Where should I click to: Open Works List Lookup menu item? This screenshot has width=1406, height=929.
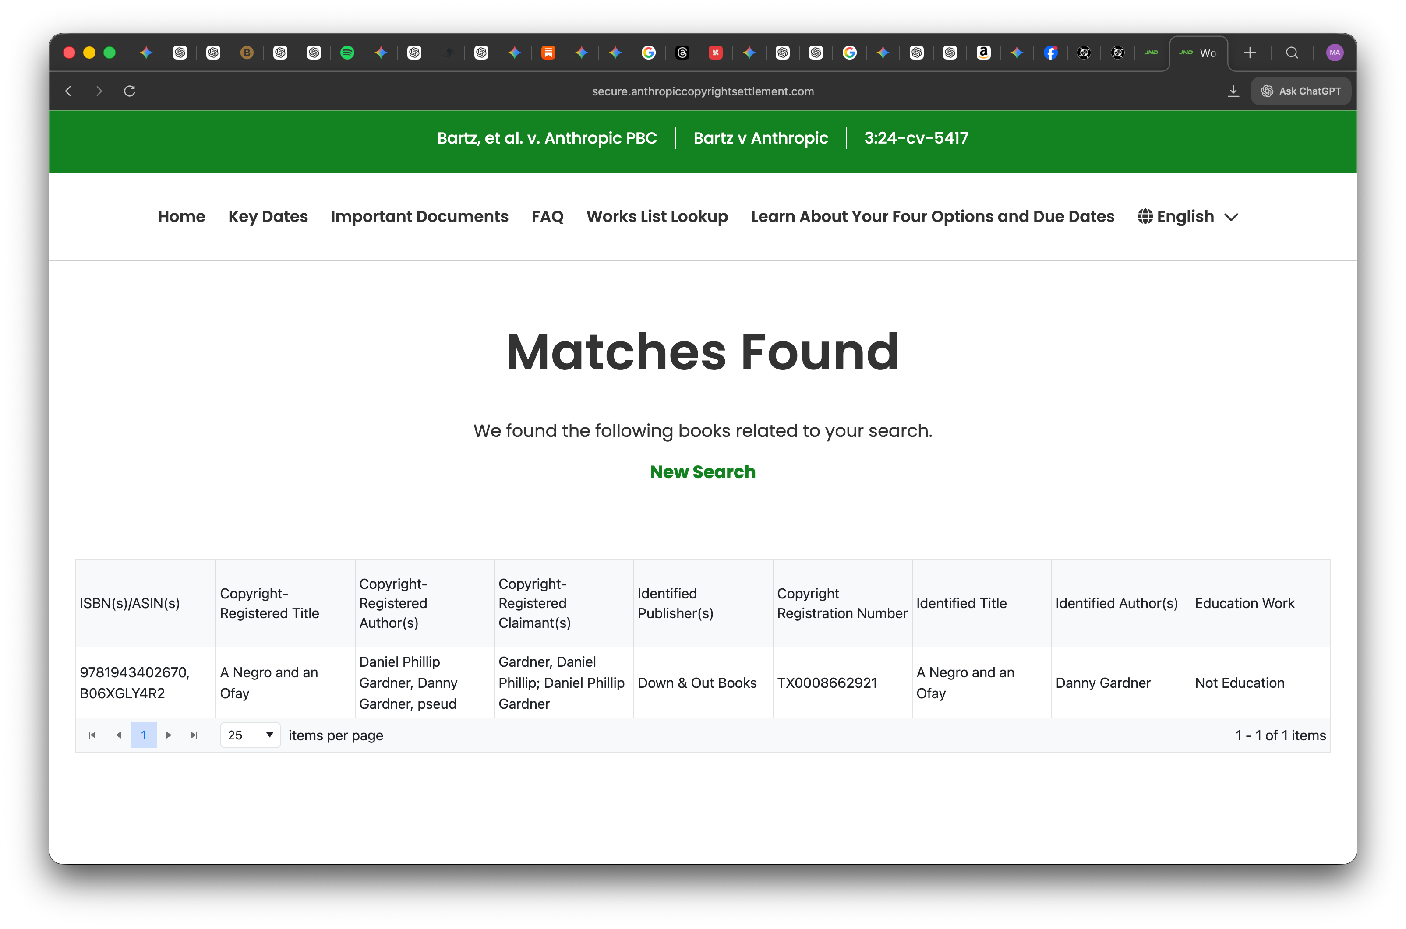point(657,217)
